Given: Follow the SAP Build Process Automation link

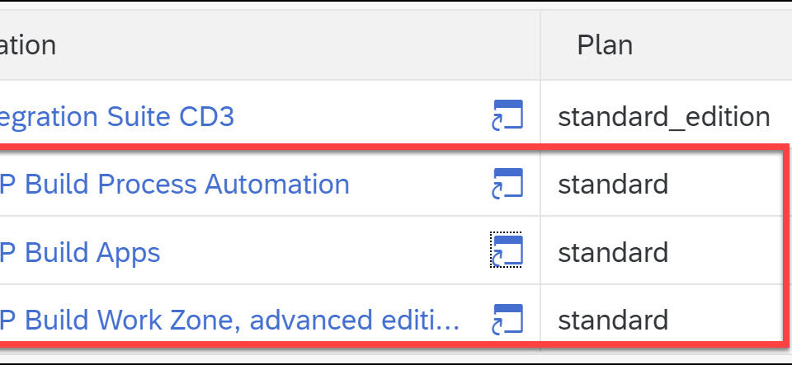Looking at the screenshot, I should click(175, 184).
